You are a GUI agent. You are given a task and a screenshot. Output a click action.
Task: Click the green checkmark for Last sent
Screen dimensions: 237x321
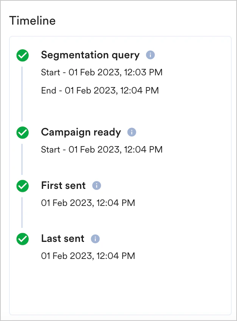(22, 238)
